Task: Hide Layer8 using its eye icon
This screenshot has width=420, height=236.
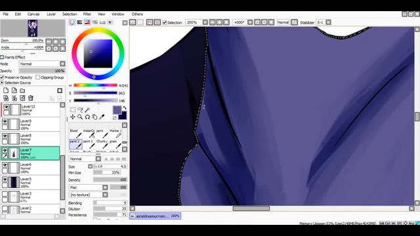Action: coord(5,136)
